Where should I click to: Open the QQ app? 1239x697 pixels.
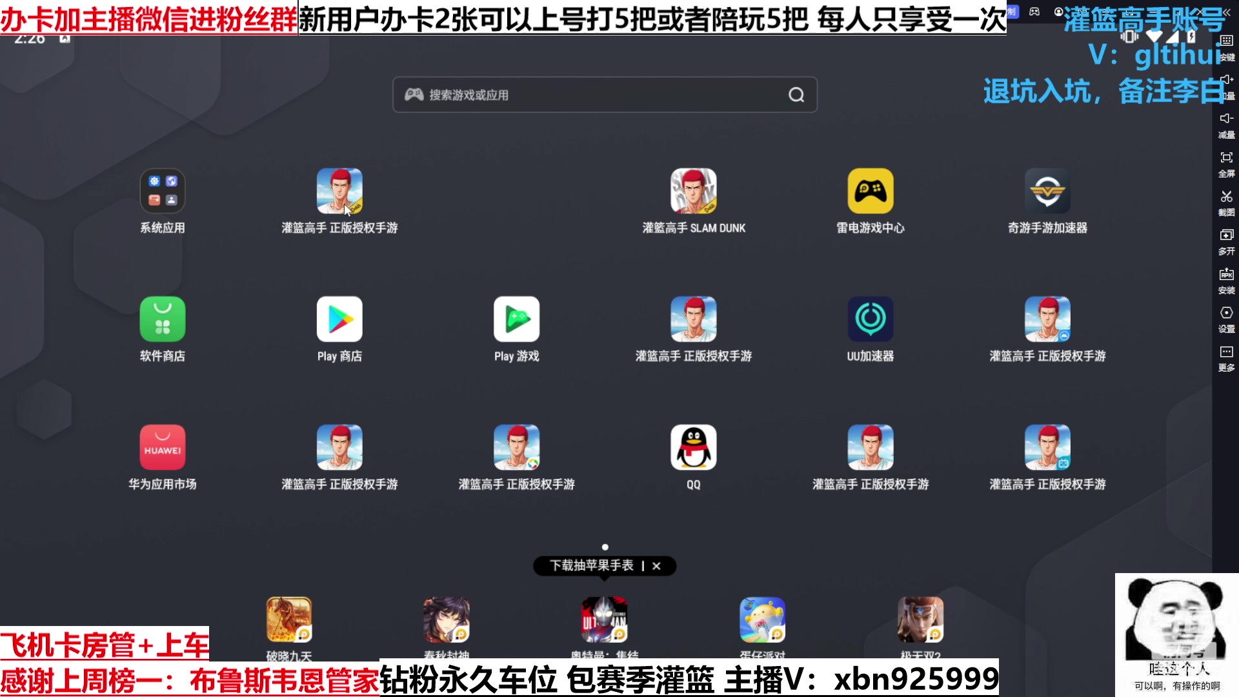693,447
